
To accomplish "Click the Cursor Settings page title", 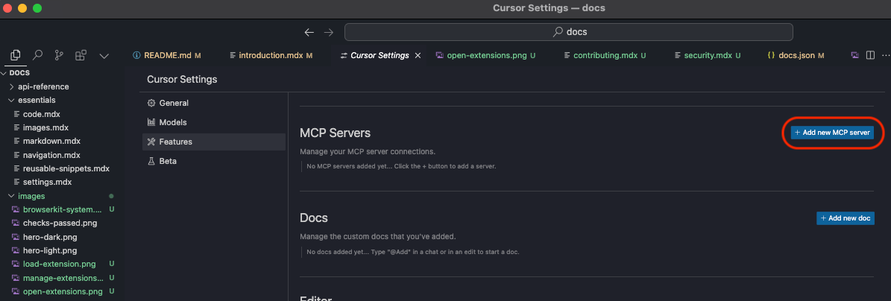I will (182, 80).
